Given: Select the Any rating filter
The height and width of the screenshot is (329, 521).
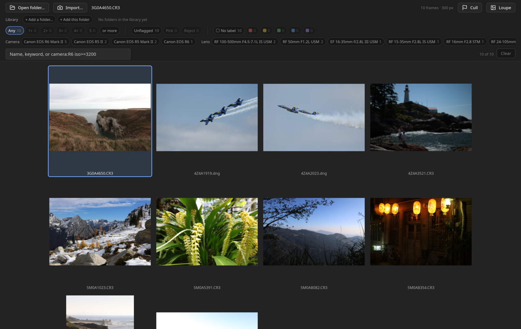Looking at the screenshot, I should pos(15,31).
